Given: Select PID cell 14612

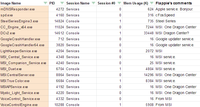Looking at the screenshot, I should click(x=57, y=33).
